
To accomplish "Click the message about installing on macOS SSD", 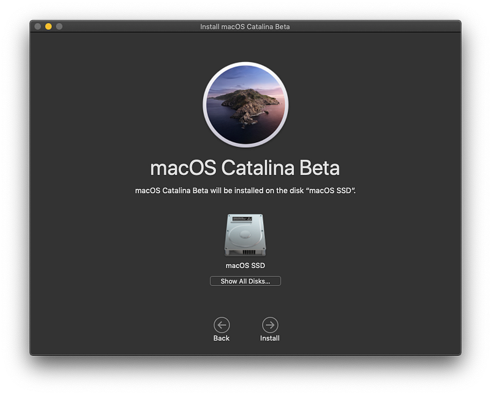I will [x=245, y=191].
